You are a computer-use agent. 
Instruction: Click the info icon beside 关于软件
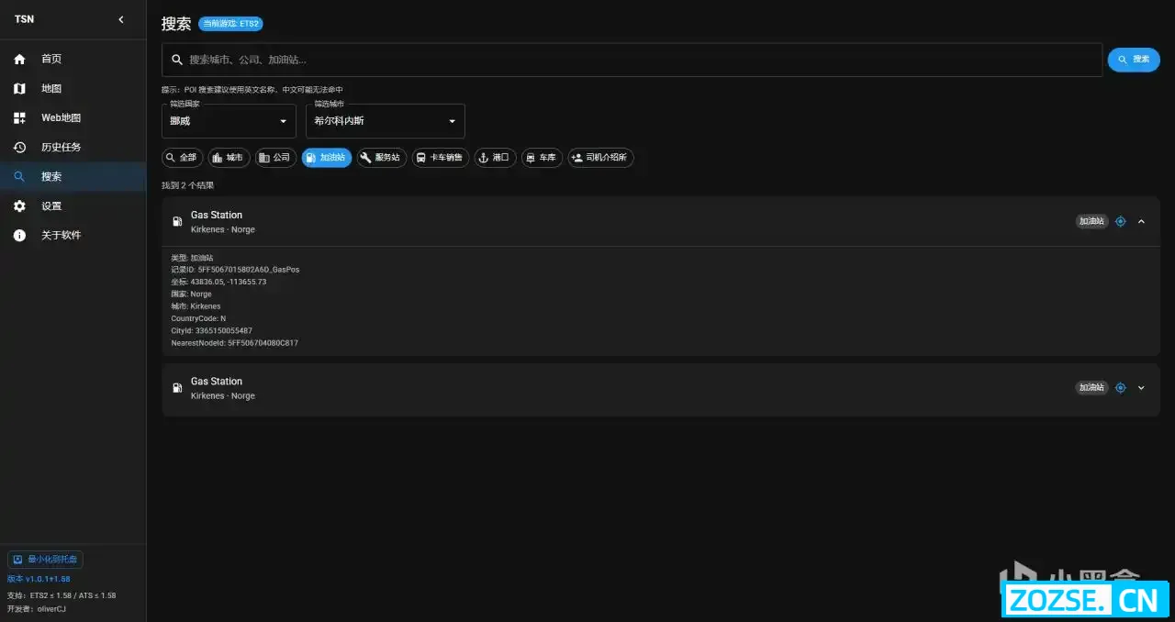tap(19, 236)
